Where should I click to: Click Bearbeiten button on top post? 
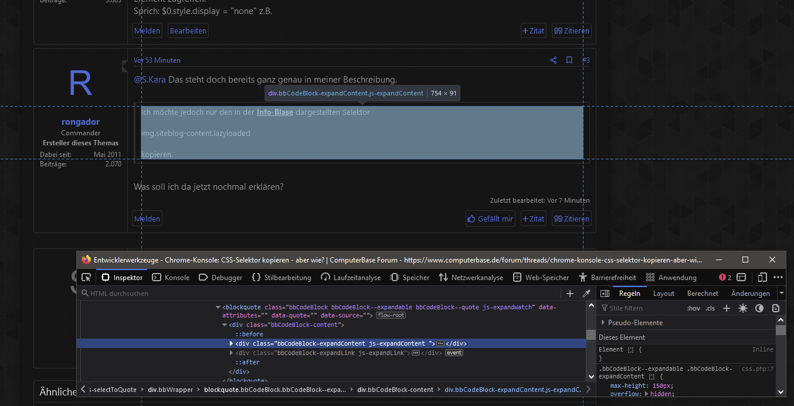(188, 30)
